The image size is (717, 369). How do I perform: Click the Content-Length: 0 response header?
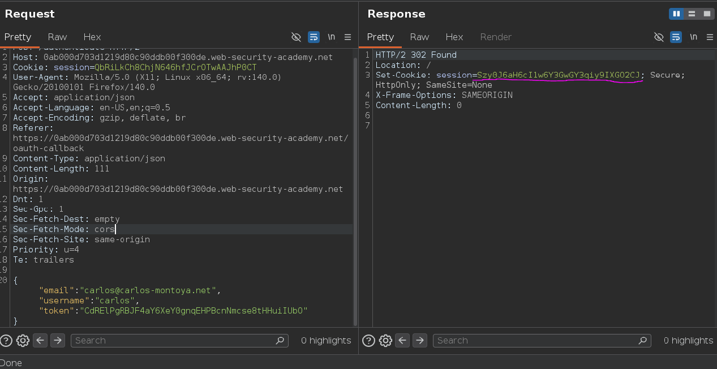[x=419, y=106]
